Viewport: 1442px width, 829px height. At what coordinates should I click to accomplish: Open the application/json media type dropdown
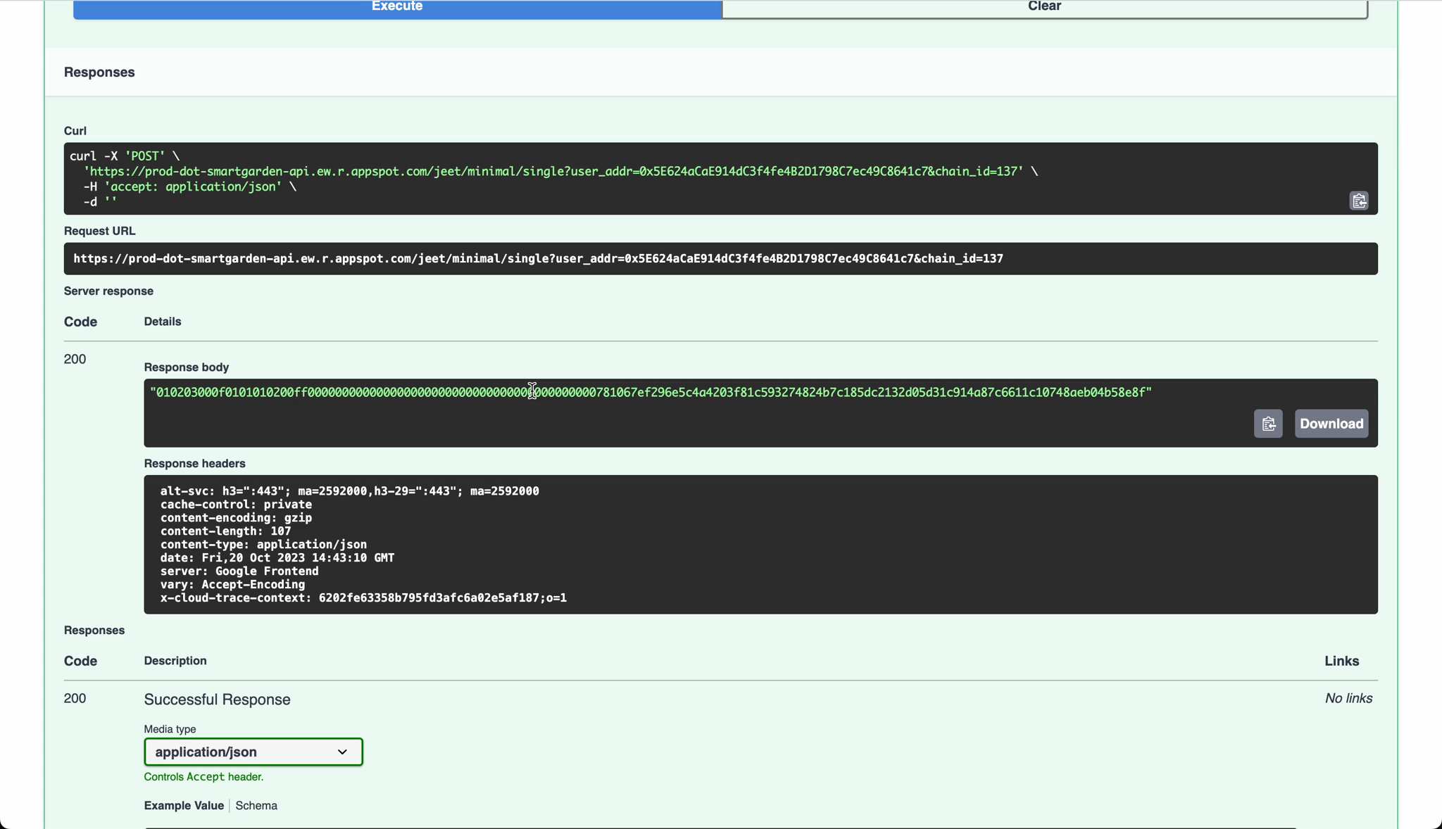(x=253, y=752)
